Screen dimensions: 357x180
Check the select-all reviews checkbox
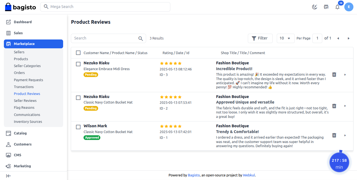[78, 52]
